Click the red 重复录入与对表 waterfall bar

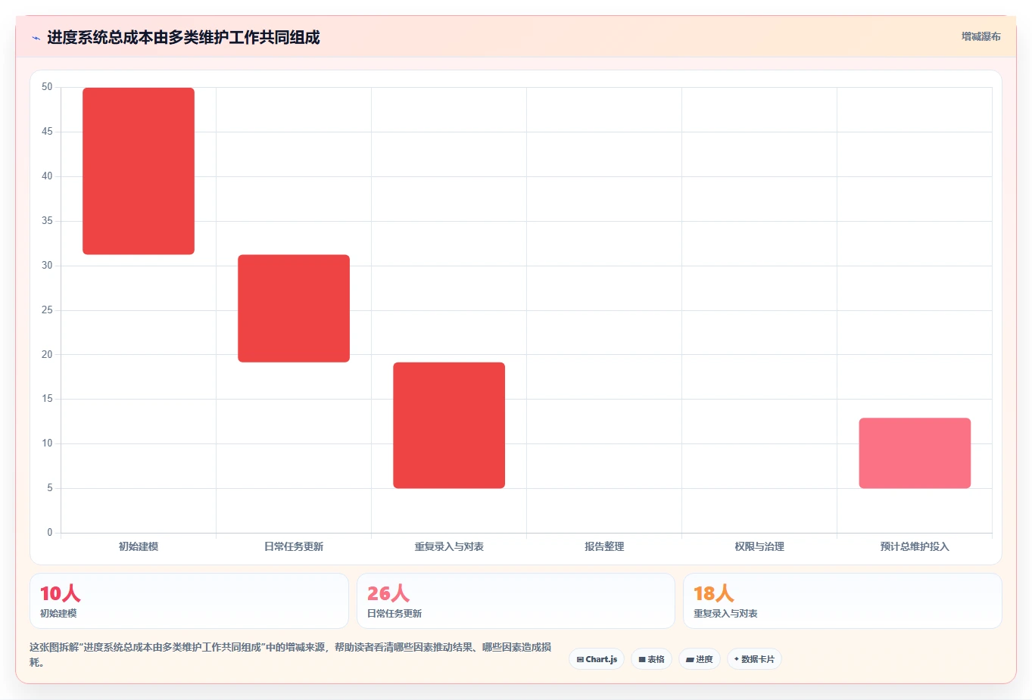[449, 425]
